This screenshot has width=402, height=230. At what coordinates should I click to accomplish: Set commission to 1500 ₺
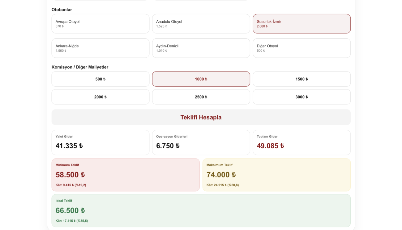tap(301, 79)
